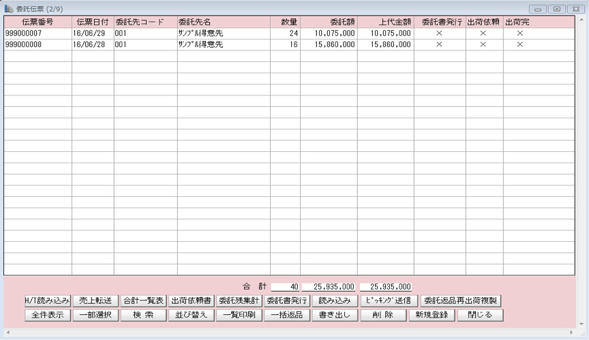589x340 pixels.
Task: Show all records with 全件表示
Action: (x=47, y=315)
